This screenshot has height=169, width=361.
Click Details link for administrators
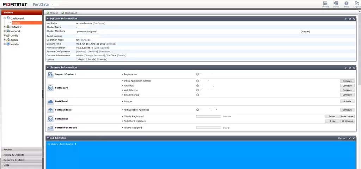coord(122,56)
